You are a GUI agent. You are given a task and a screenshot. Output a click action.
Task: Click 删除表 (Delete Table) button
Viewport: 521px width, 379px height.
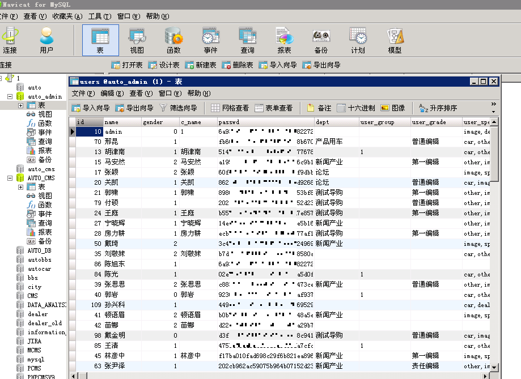(x=238, y=65)
